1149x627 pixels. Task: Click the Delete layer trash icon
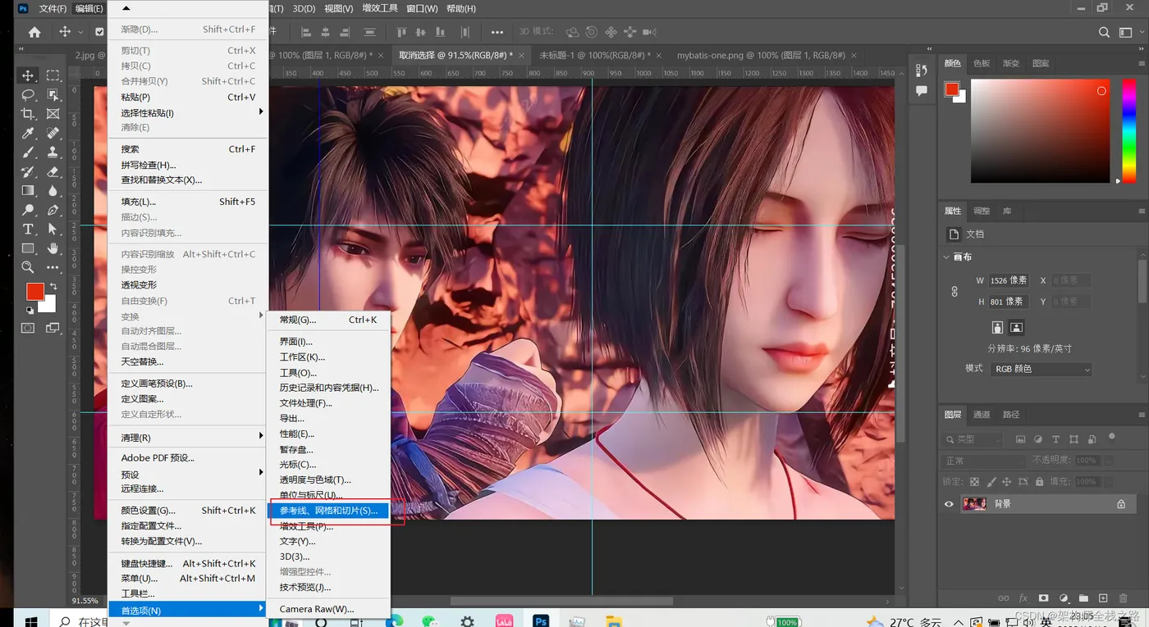pyautogui.click(x=1124, y=599)
